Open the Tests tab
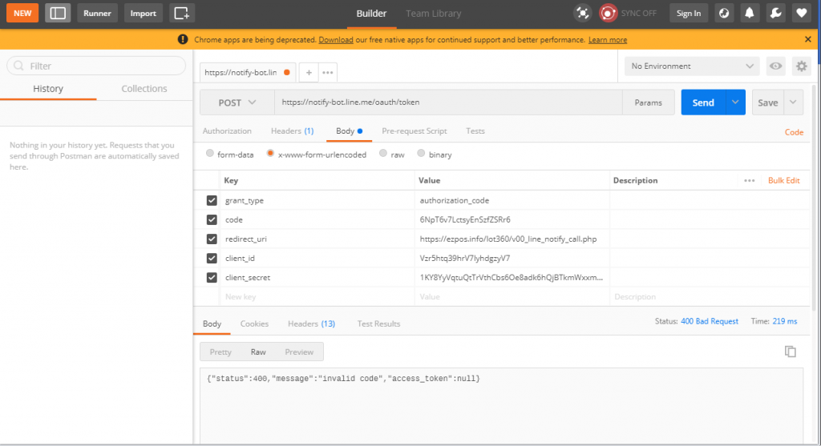 [475, 131]
